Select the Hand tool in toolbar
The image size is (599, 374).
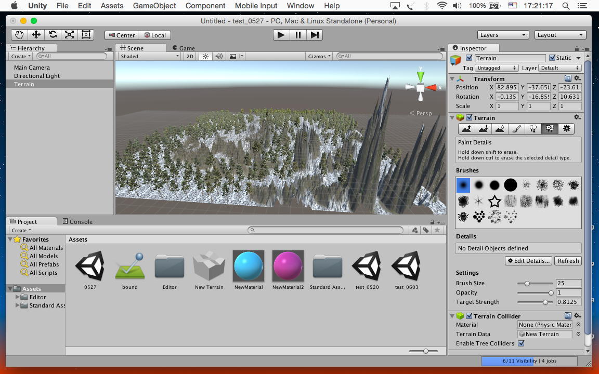(19, 35)
